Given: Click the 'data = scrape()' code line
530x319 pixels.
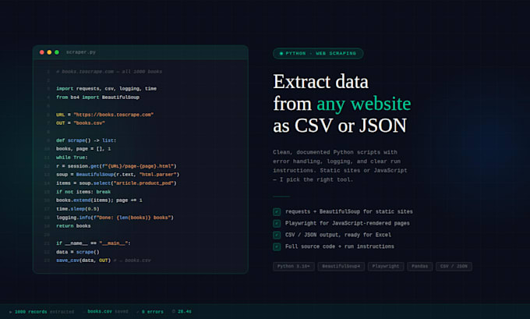Looking at the screenshot, I should (x=78, y=252).
